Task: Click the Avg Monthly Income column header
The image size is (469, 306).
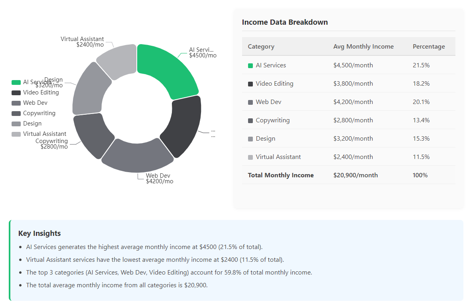Action: [363, 47]
